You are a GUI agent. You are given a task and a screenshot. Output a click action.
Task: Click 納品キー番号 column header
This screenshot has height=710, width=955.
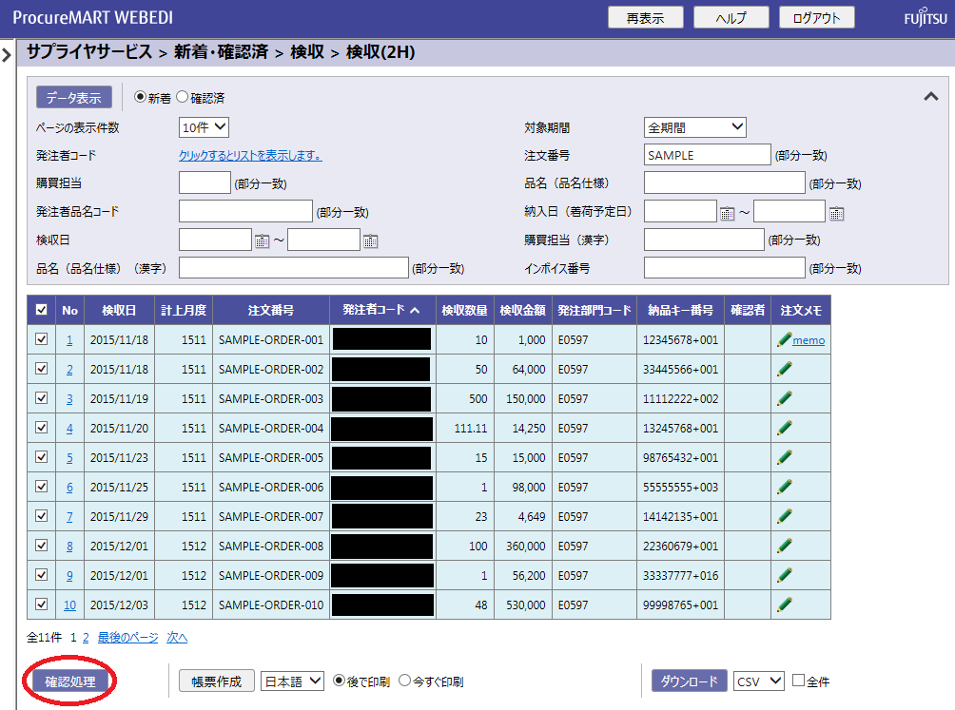(x=680, y=310)
